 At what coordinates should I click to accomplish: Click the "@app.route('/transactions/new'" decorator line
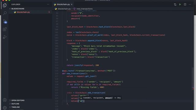pos(89,71)
